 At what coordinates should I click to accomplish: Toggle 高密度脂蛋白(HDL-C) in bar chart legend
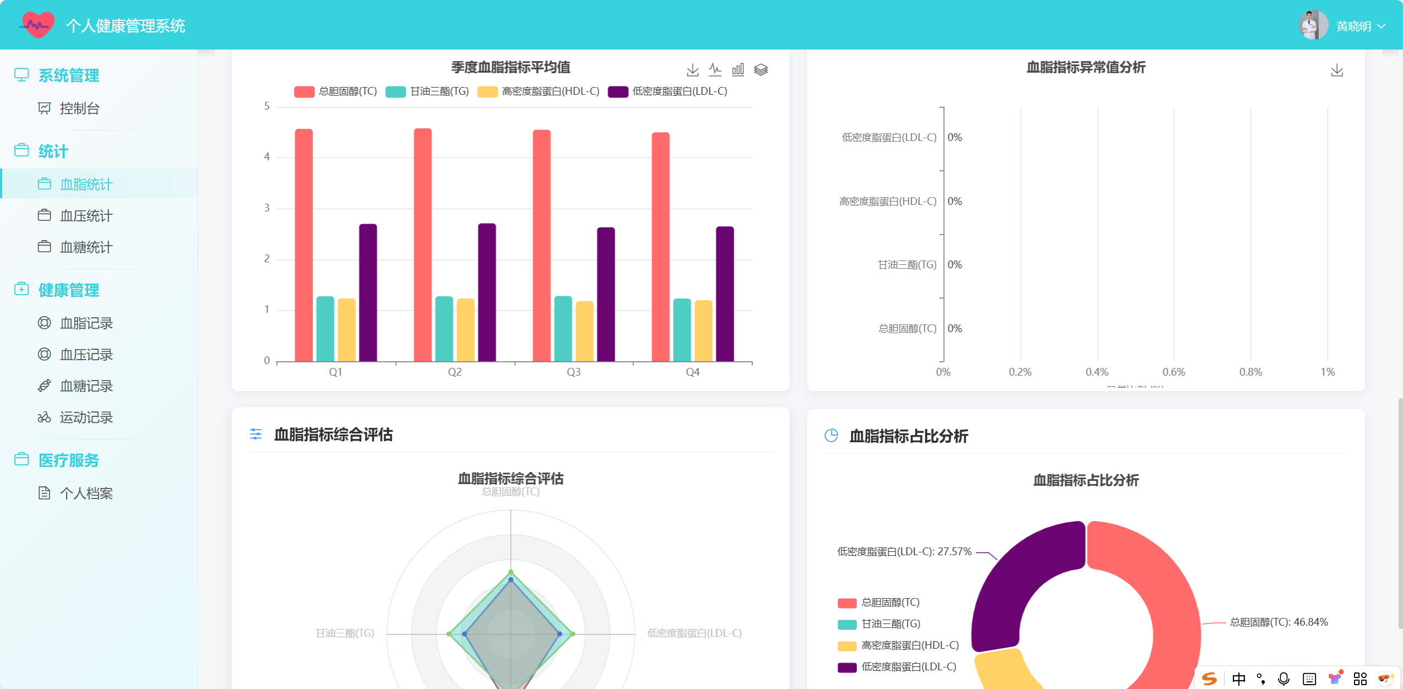pos(539,91)
